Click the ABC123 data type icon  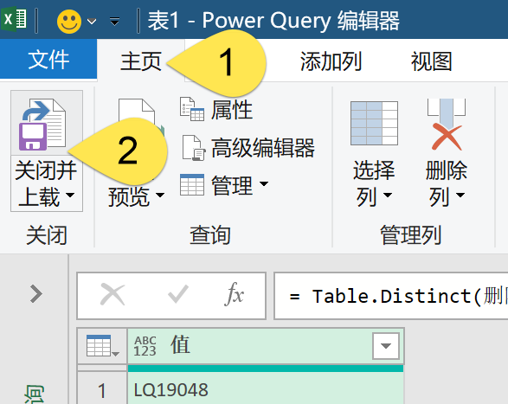pos(145,346)
